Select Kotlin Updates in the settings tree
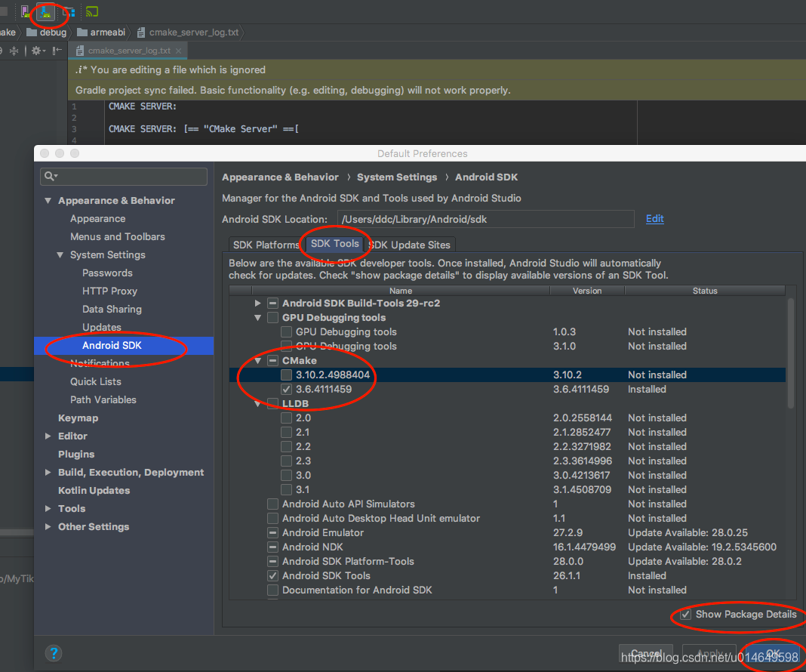The height and width of the screenshot is (672, 806). click(x=94, y=491)
